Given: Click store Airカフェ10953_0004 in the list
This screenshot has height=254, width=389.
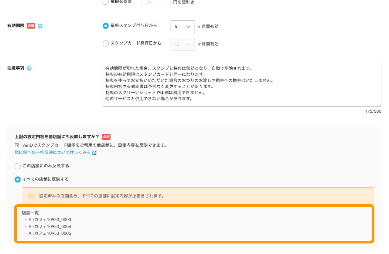Looking at the screenshot, I should pyautogui.click(x=50, y=227).
